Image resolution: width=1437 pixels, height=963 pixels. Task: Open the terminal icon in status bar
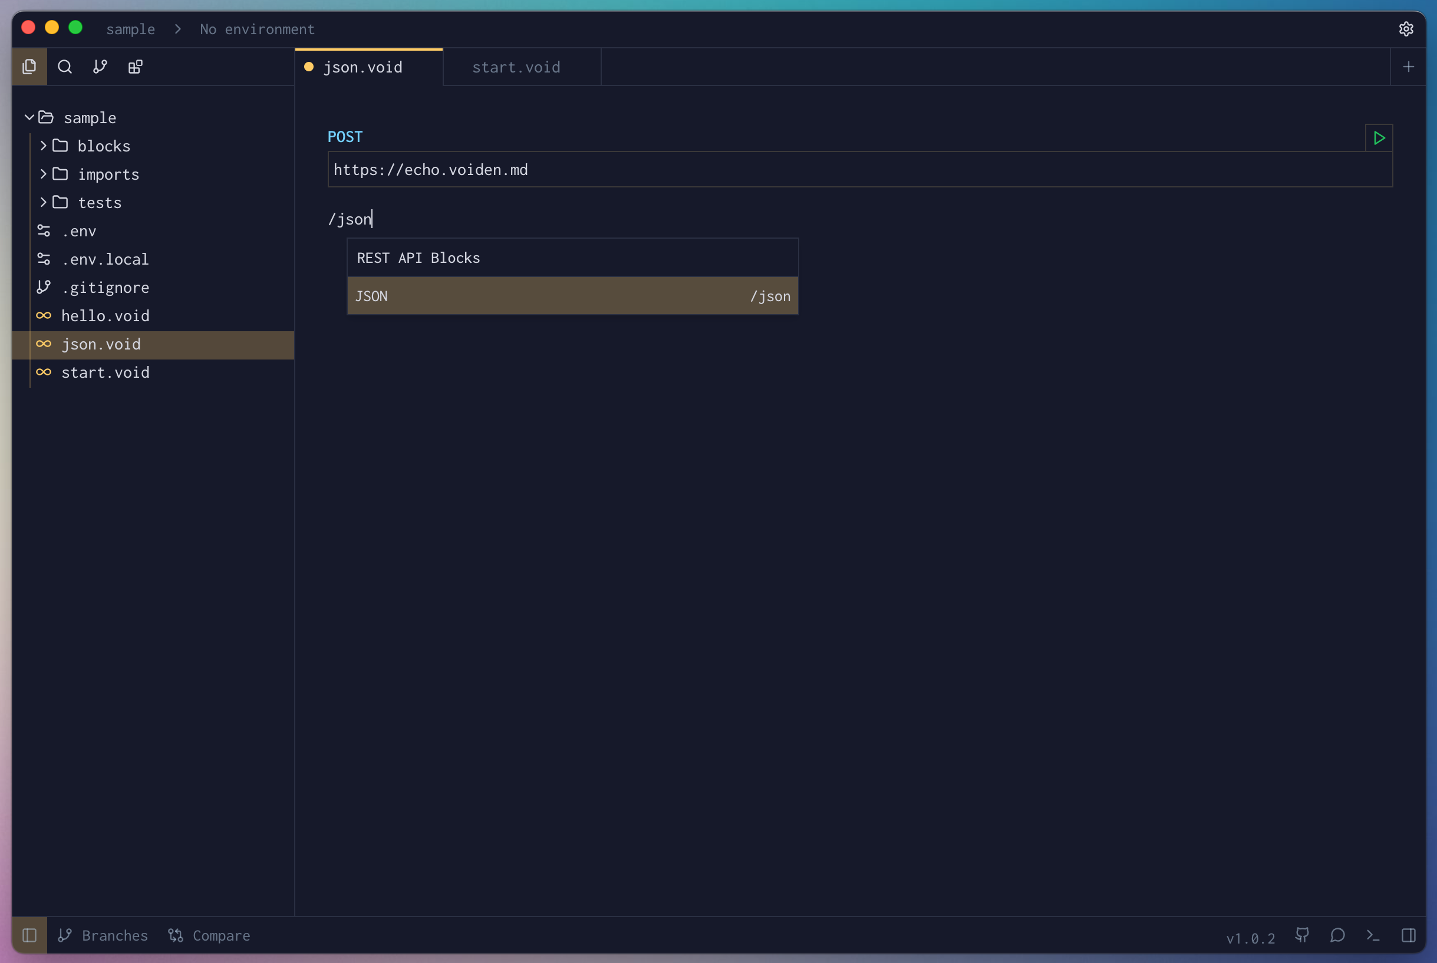click(1373, 935)
